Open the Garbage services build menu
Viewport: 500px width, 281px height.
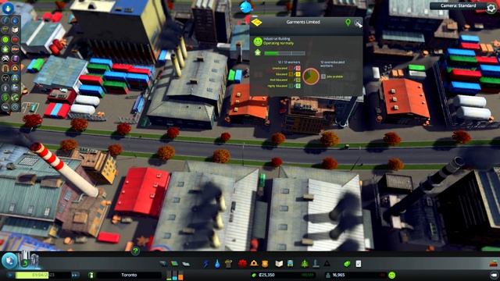click(x=228, y=264)
